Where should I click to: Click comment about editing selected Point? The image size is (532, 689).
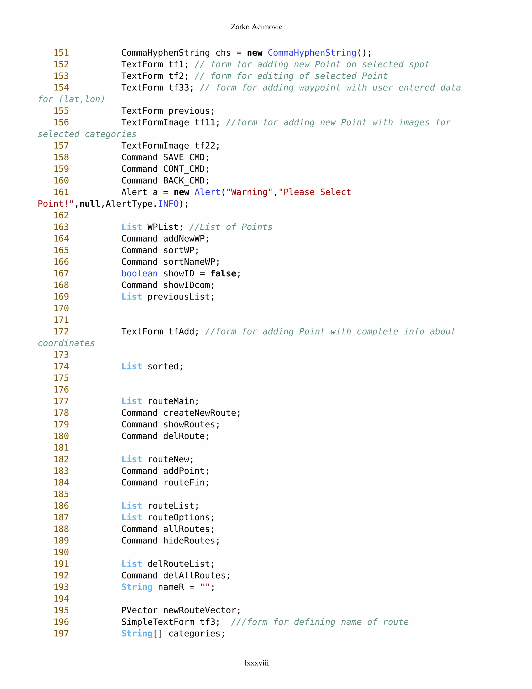(291, 76)
